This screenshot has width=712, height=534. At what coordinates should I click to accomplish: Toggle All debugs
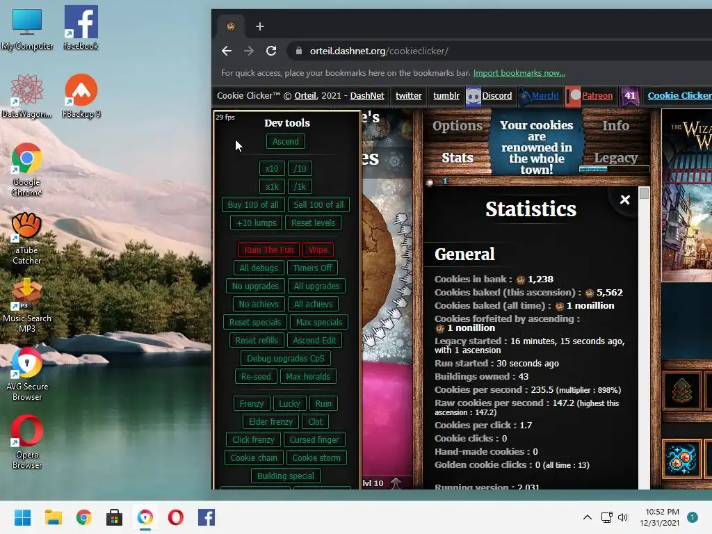point(259,268)
